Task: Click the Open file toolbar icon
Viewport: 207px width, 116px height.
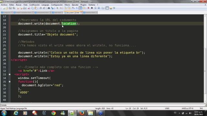Action: [7, 8]
